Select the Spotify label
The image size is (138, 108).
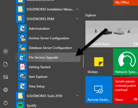[x=31, y=106]
